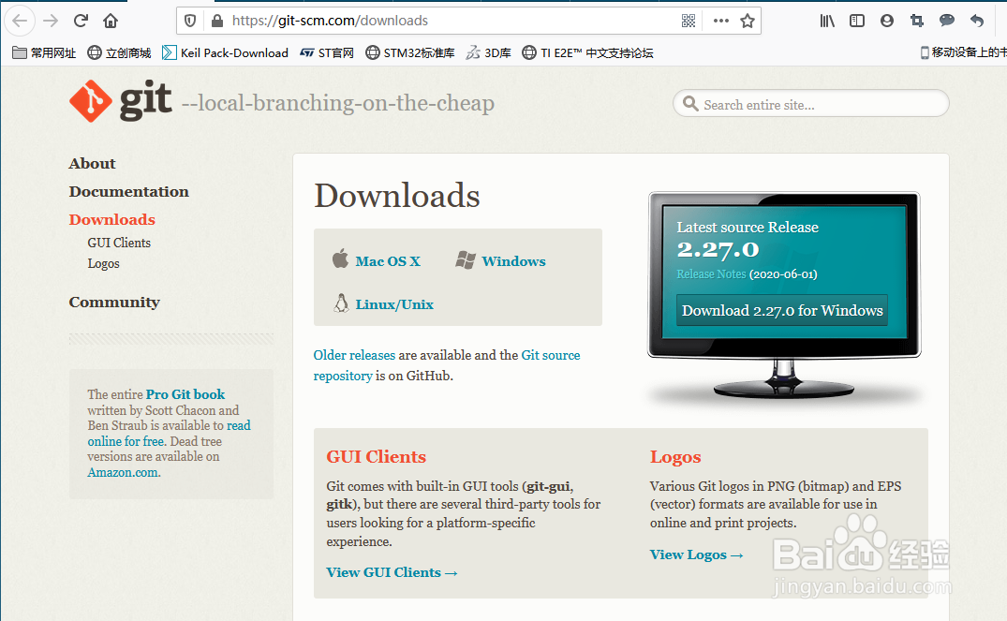Image resolution: width=1007 pixels, height=621 pixels.
Task: Click the Linux penguin icon
Action: click(x=341, y=303)
